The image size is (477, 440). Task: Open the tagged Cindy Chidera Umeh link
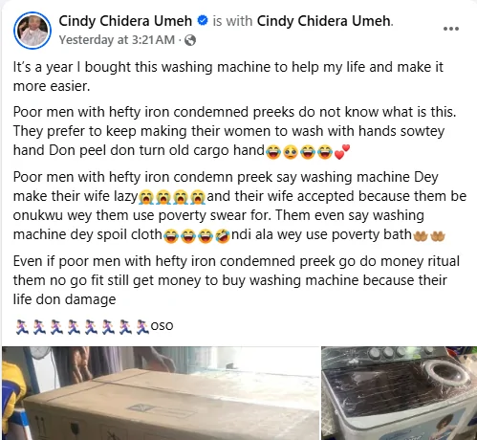pos(324,21)
